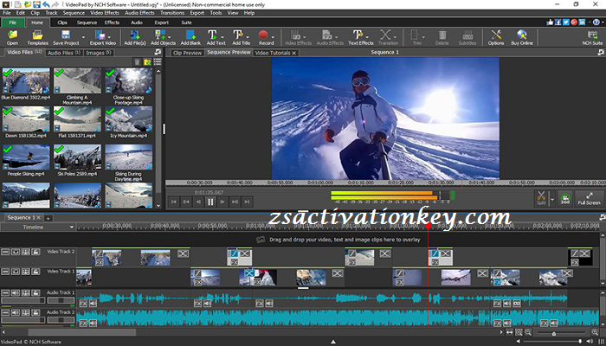
Task: Toggle lock on Video Track 1
Action: pyautogui.click(x=35, y=272)
